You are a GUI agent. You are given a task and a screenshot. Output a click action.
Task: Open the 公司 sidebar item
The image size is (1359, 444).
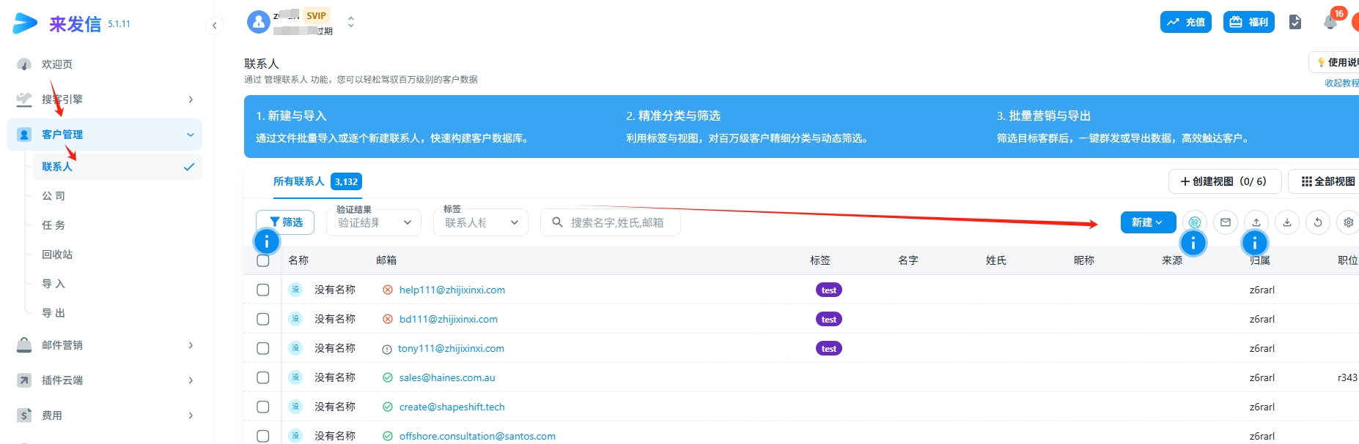[x=54, y=196]
